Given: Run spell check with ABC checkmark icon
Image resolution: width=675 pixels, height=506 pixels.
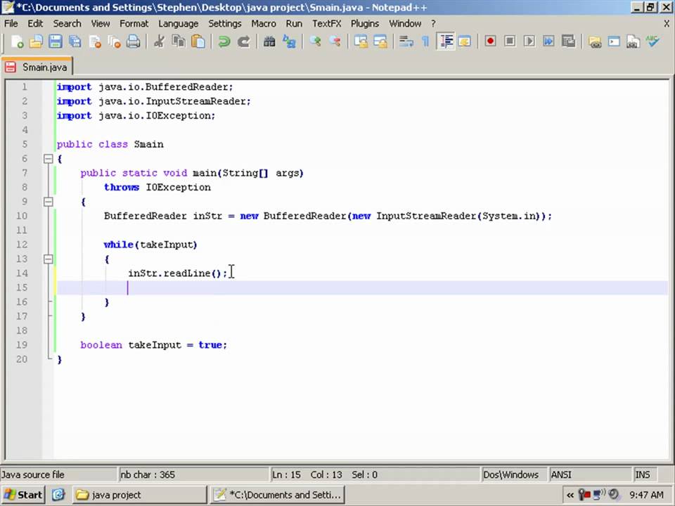Looking at the screenshot, I should point(652,41).
